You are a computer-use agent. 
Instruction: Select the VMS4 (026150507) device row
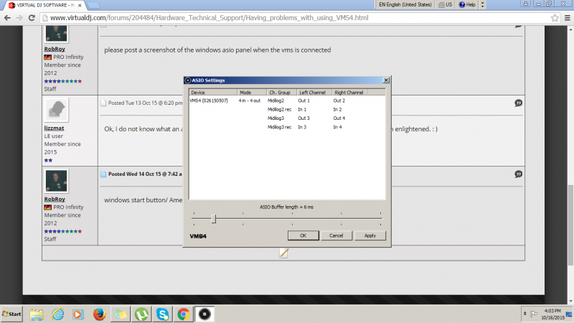pos(209,100)
